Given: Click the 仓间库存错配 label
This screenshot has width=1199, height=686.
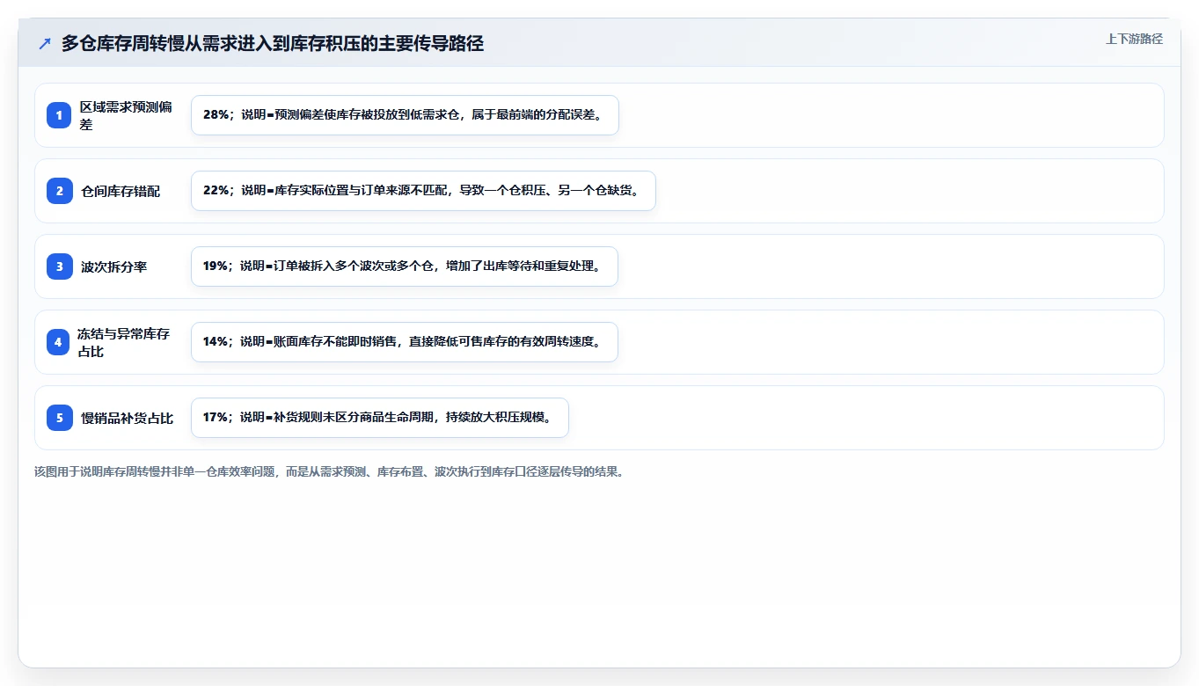Looking at the screenshot, I should (x=121, y=191).
